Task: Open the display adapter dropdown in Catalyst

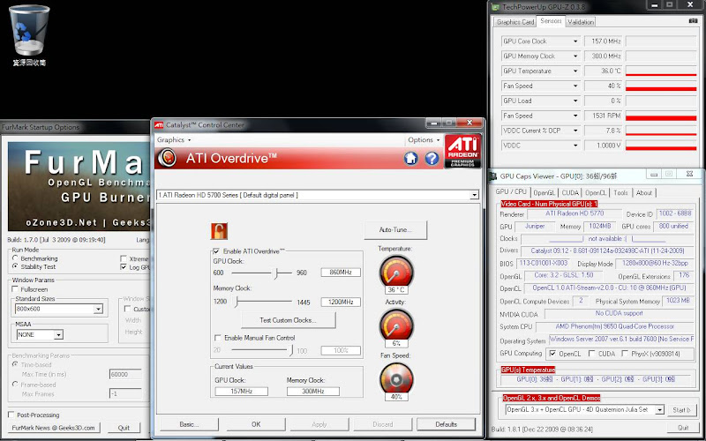Action: [474, 195]
